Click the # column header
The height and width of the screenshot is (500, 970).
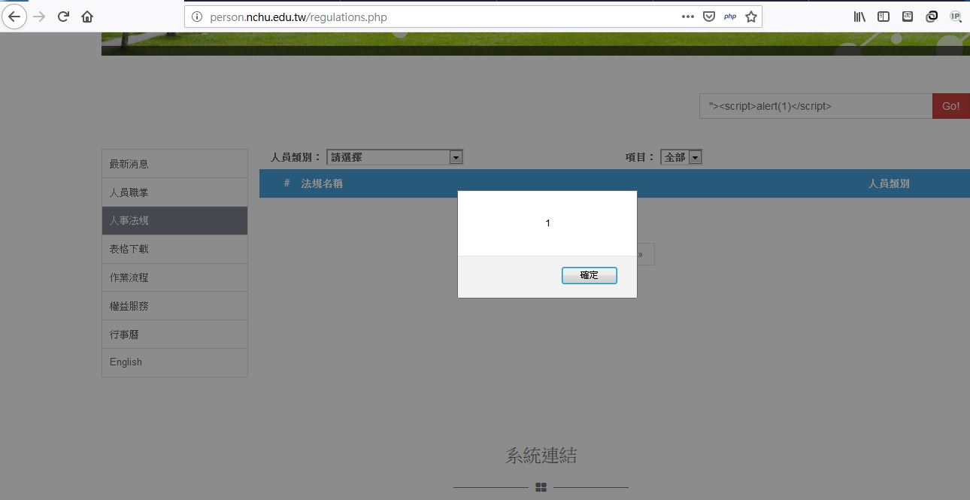click(286, 183)
